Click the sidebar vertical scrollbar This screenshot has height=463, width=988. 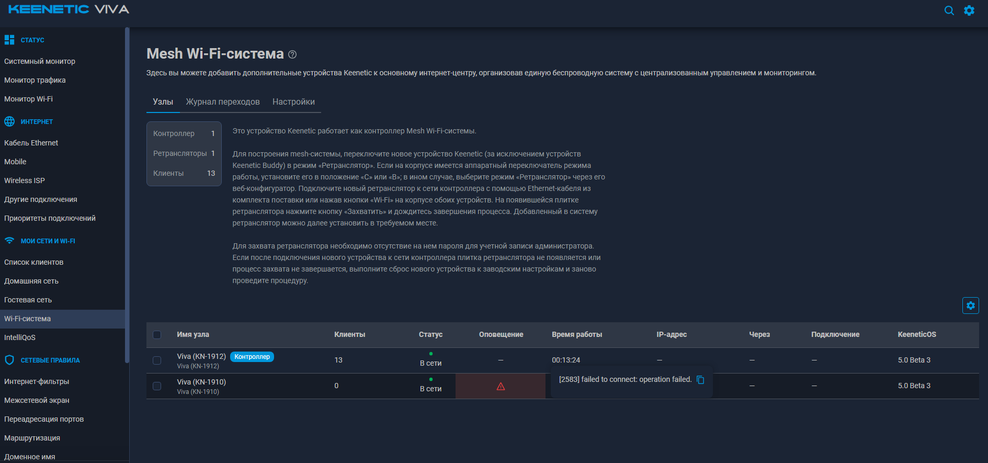point(127,194)
